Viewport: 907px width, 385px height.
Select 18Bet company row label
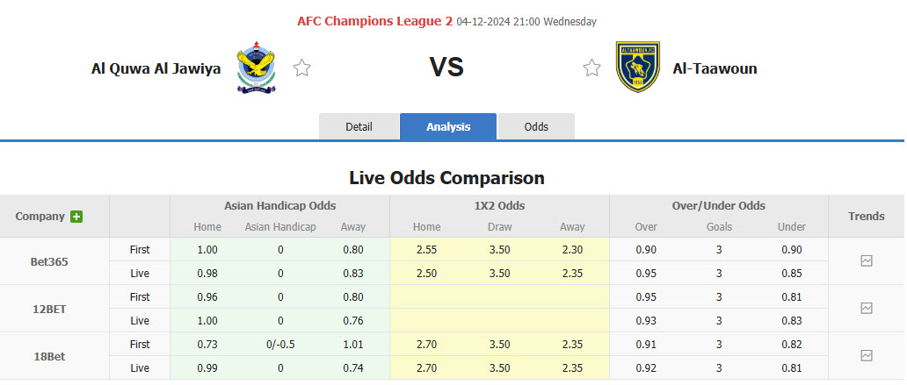(49, 356)
